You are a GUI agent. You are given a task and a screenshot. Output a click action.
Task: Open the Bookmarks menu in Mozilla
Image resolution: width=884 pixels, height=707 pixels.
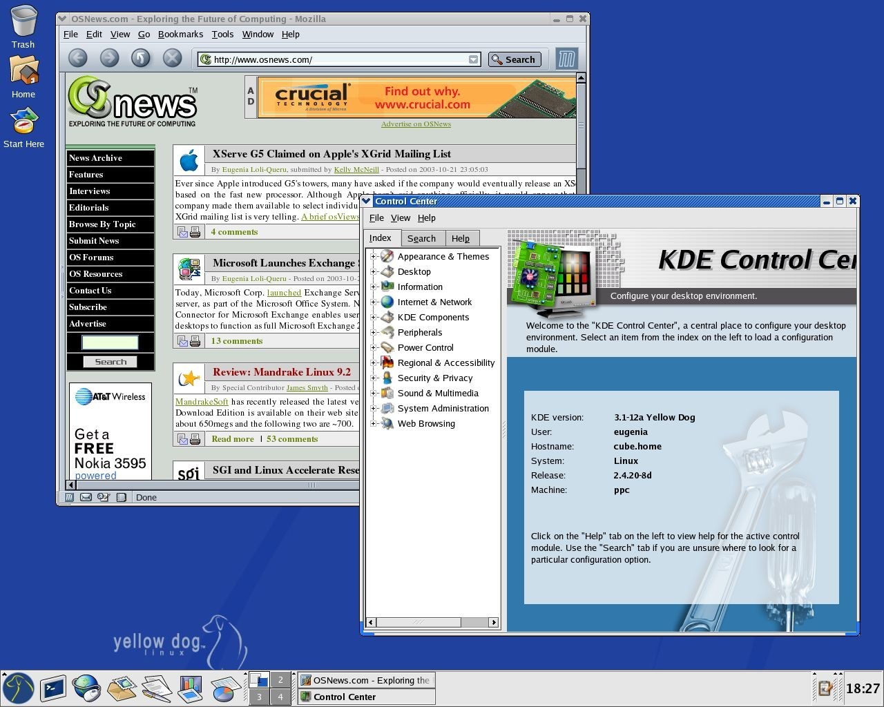[x=180, y=34]
